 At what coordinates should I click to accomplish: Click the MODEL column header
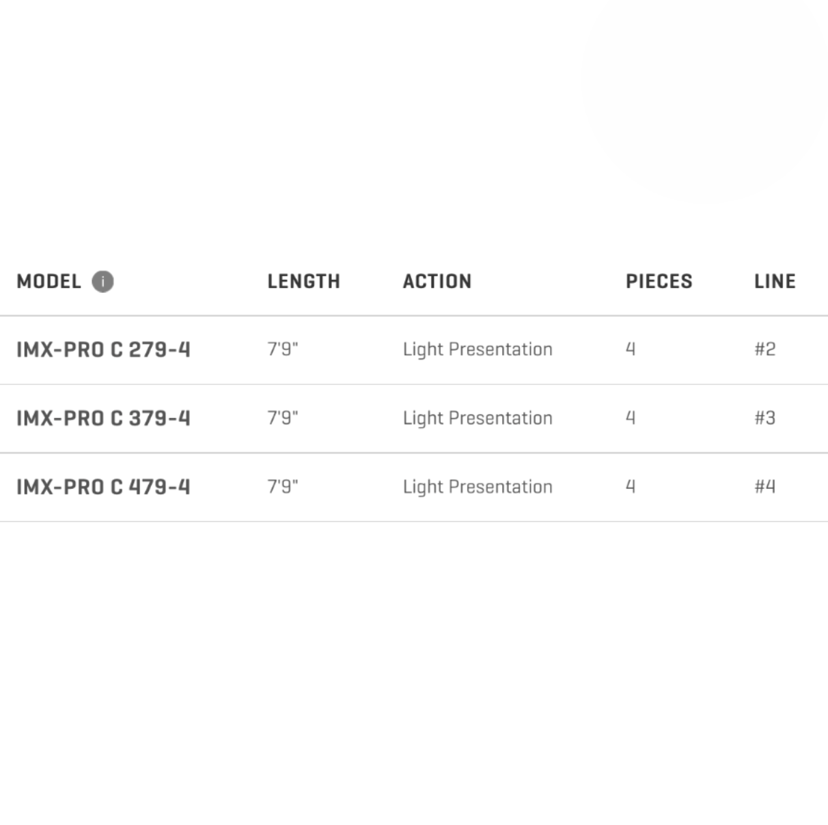pyautogui.click(x=49, y=281)
